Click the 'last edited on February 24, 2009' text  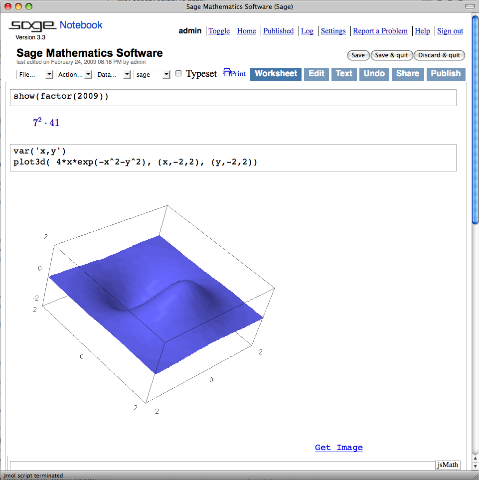tap(81, 62)
